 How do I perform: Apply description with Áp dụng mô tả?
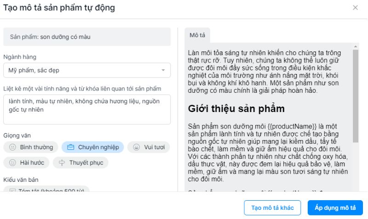coord(335,208)
